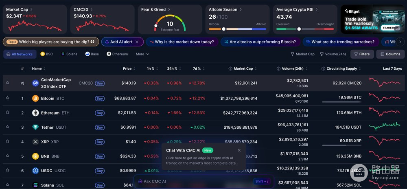The image size is (407, 189).
Task: Star the Bitcoin row as favorite
Action: coord(7,98)
